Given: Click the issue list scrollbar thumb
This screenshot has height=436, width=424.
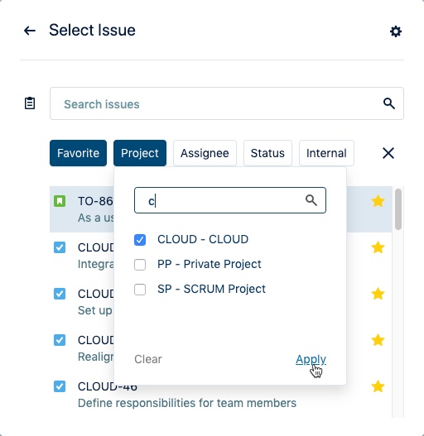Looking at the screenshot, I should pyautogui.click(x=398, y=209).
